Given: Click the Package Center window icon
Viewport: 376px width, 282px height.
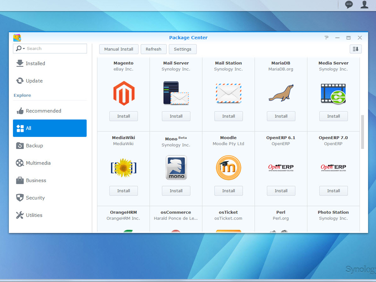Looking at the screenshot, I should [x=17, y=38].
